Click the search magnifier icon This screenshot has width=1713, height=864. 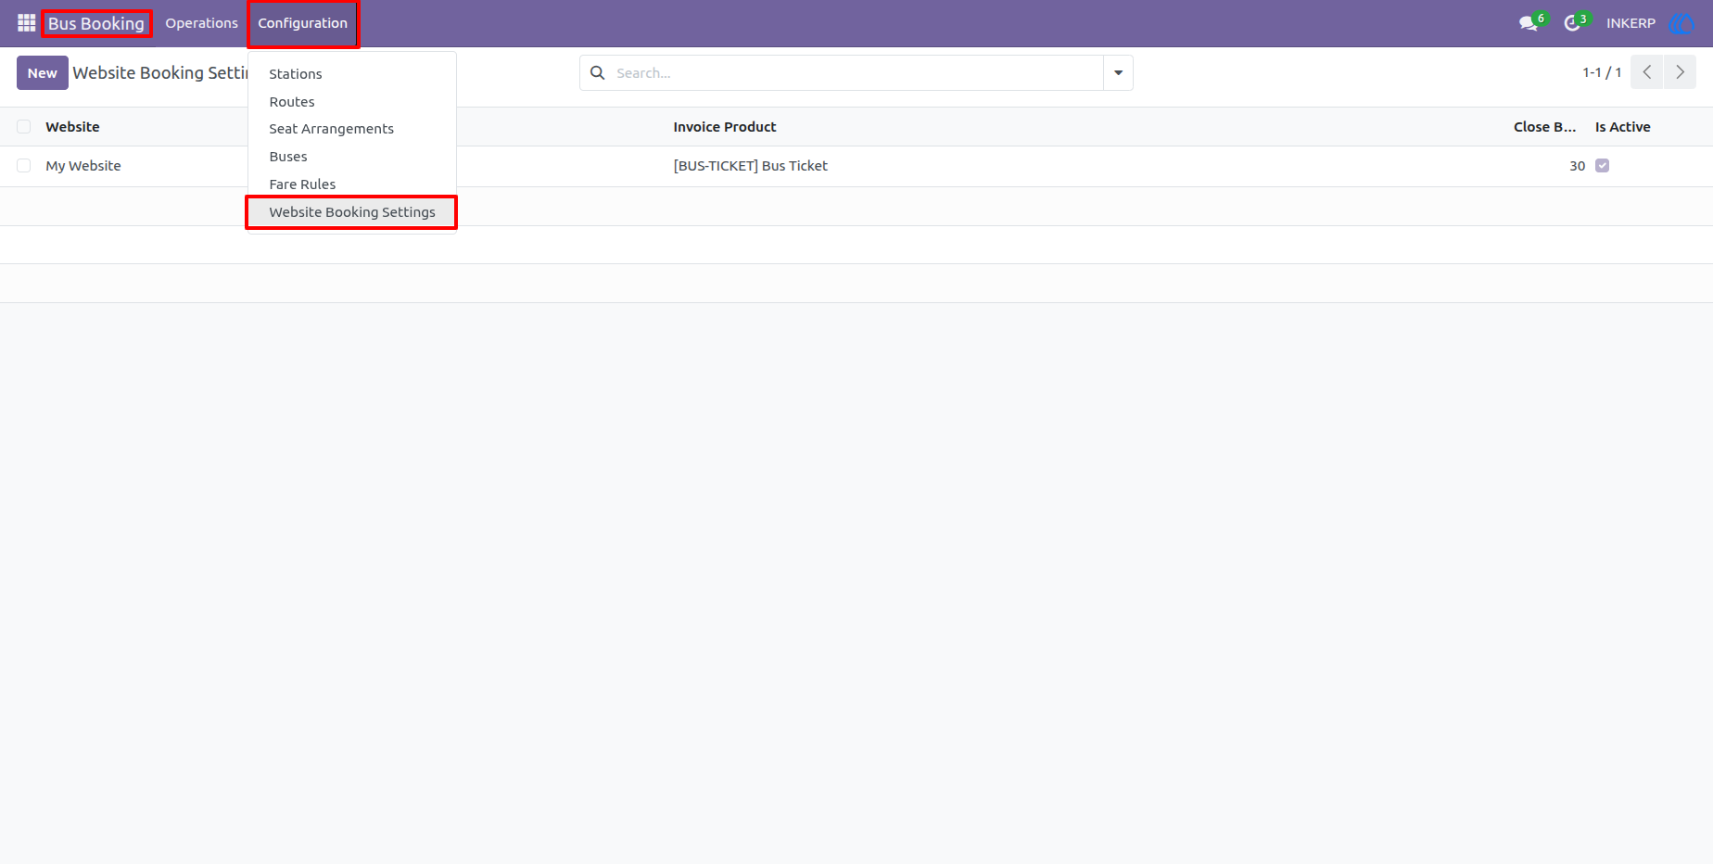click(x=598, y=72)
